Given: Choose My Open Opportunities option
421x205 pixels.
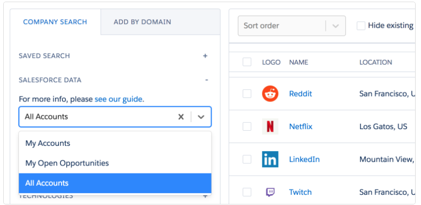Looking at the screenshot, I should tap(115, 163).
